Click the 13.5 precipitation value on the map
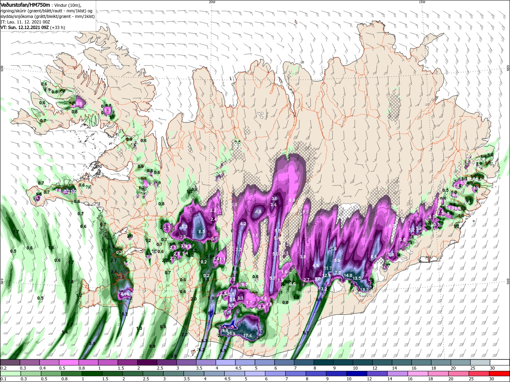The image size is (510, 382). pos(357,278)
